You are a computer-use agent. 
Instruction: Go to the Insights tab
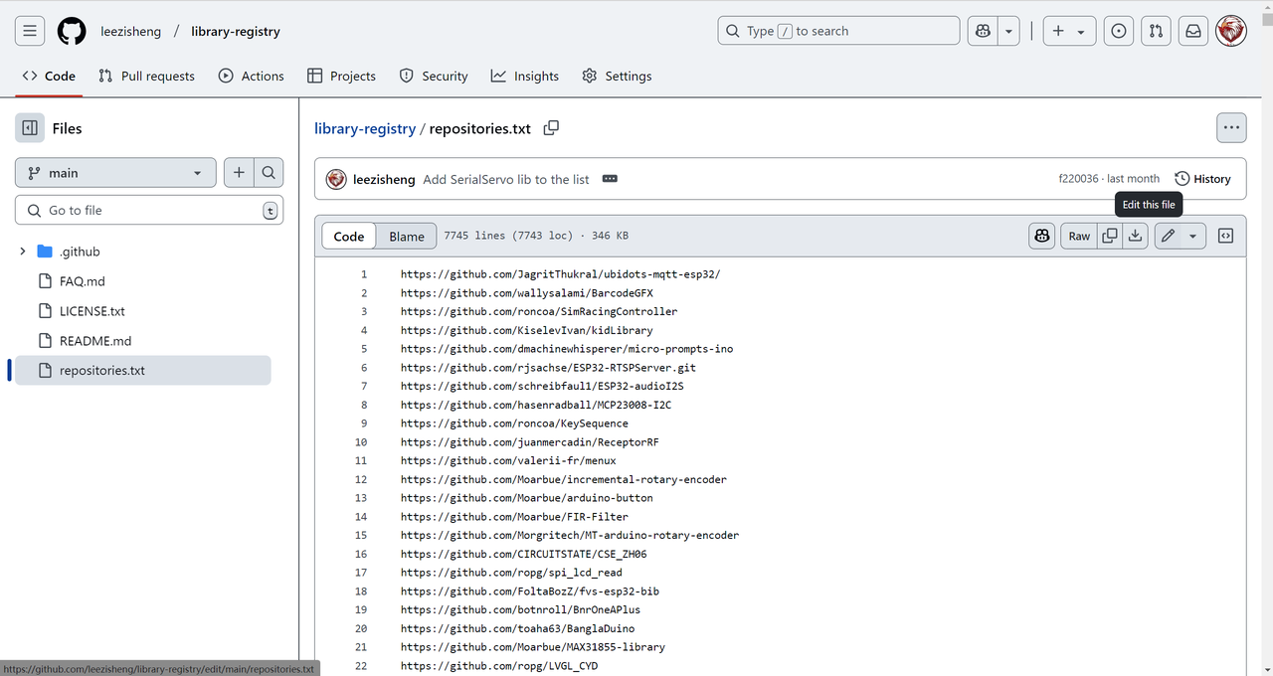point(524,76)
